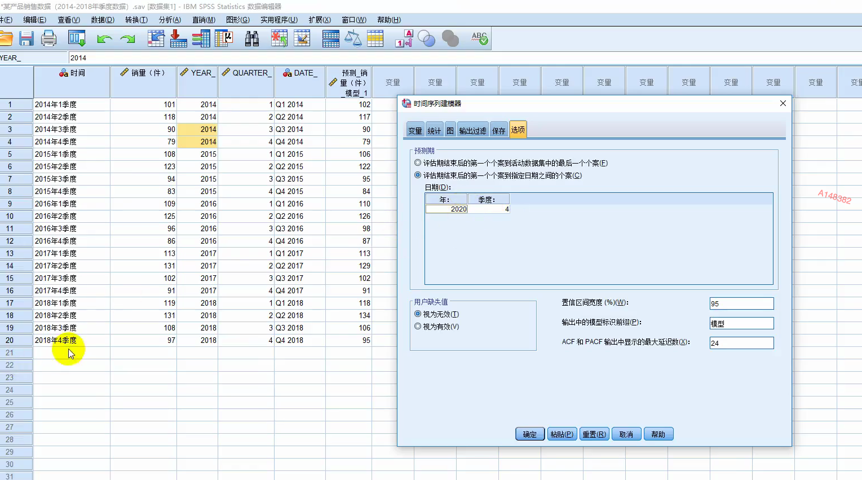Click the 粘贴(P) button
This screenshot has height=480, width=862.
click(x=562, y=434)
